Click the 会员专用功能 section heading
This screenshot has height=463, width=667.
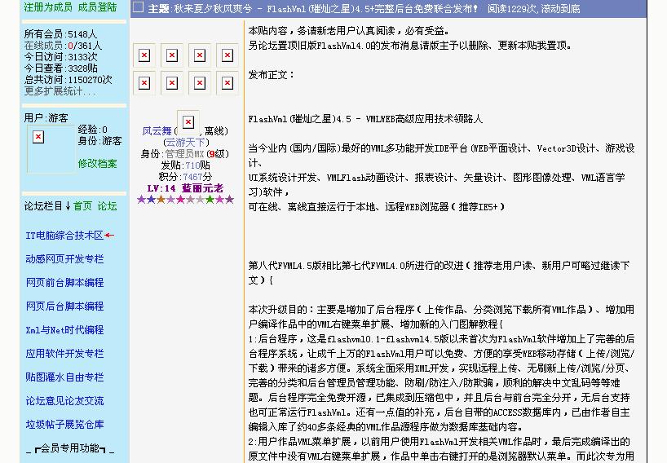pos(70,448)
